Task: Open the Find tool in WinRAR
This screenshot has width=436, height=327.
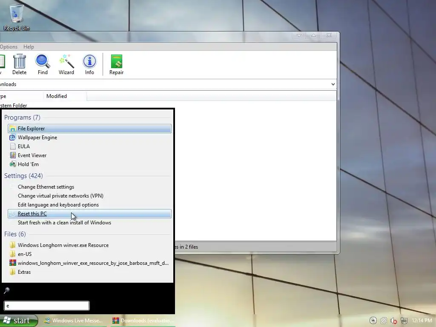Action: tap(43, 65)
